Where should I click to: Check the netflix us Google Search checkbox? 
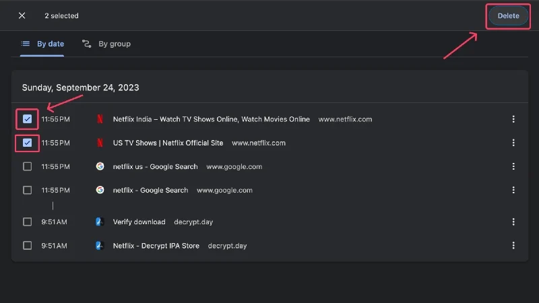[x=27, y=166]
